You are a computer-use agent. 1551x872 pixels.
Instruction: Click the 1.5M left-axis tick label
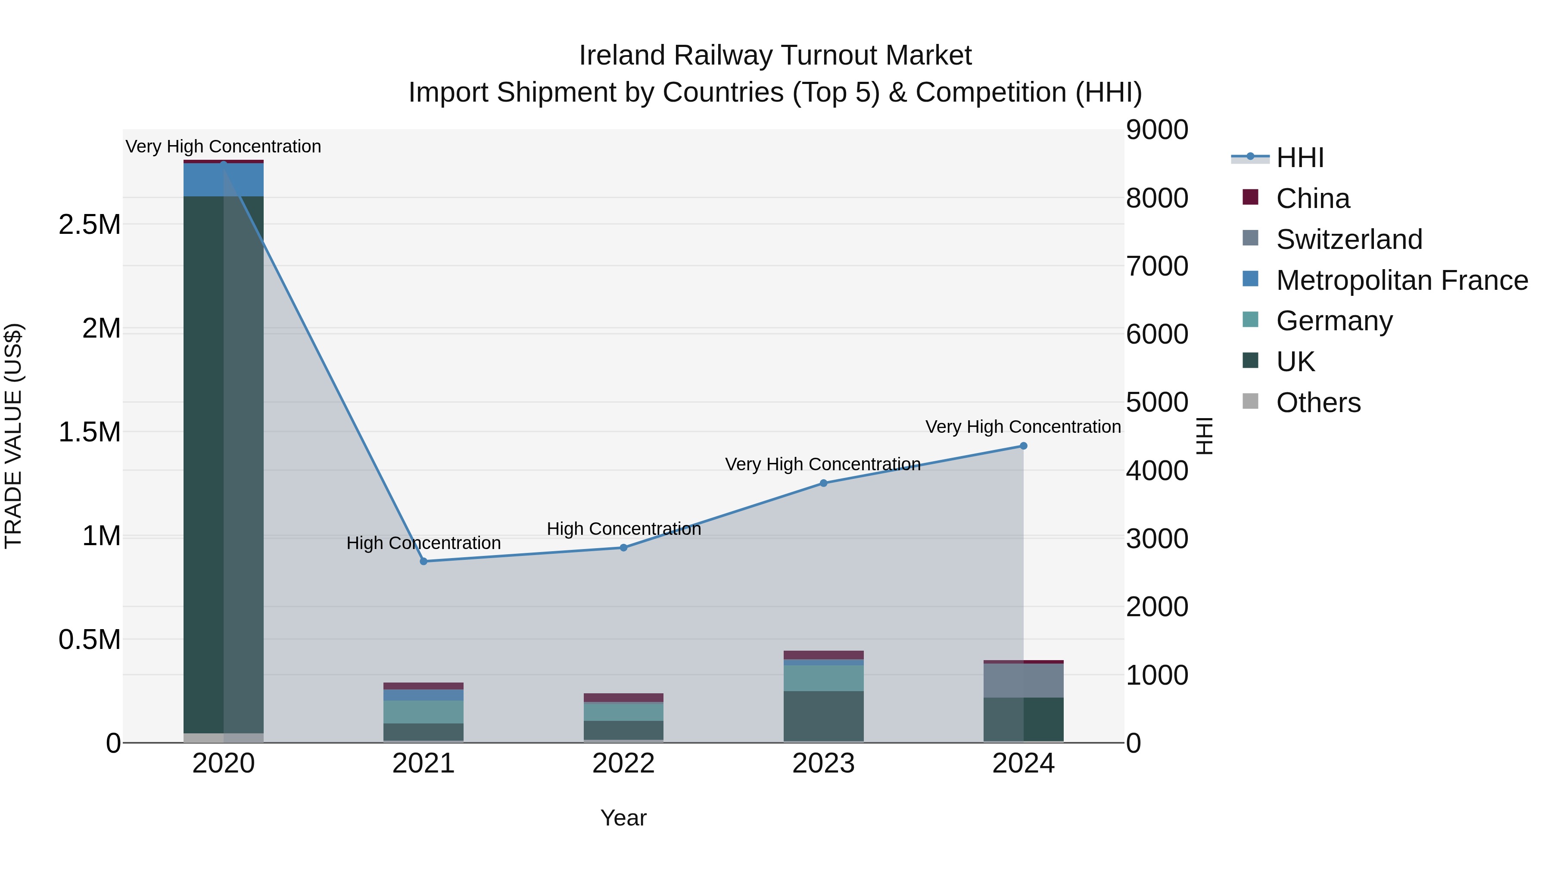coord(90,432)
